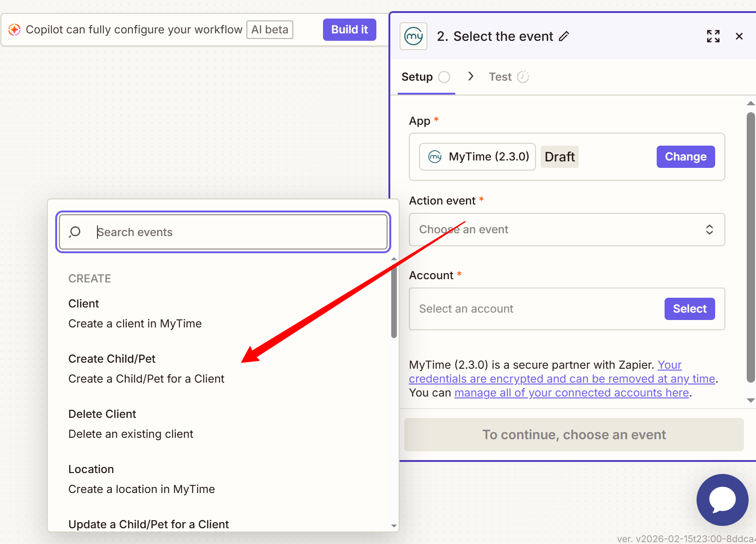The height and width of the screenshot is (544, 756).
Task: Click the setup panel scroll-down arrow
Action: [750, 400]
